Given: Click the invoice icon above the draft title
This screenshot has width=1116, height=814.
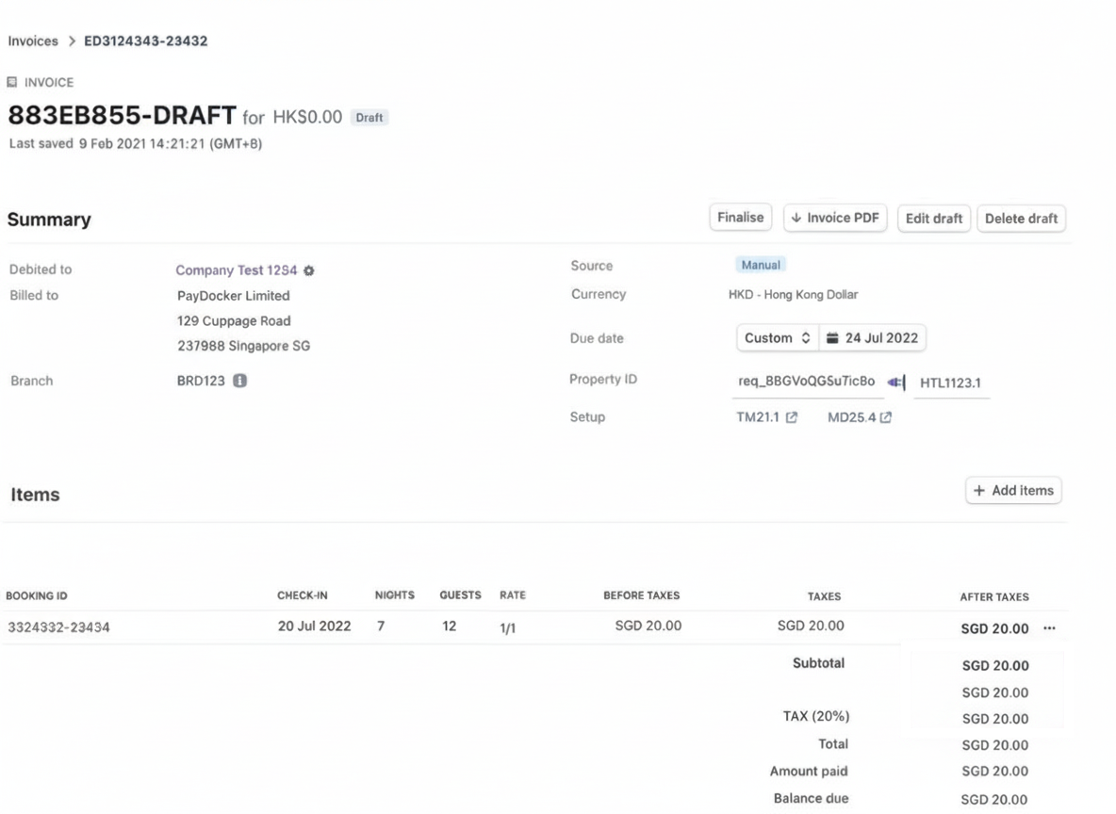Looking at the screenshot, I should [x=12, y=83].
